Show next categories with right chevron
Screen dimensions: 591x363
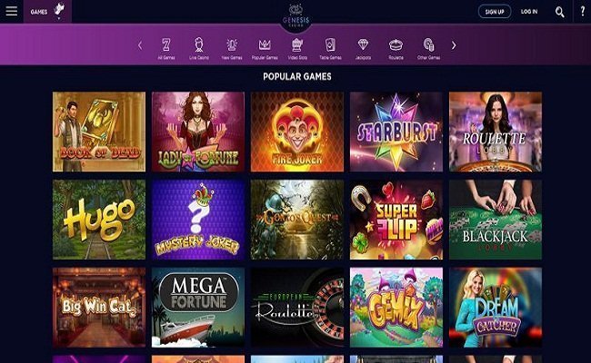pyautogui.click(x=454, y=45)
